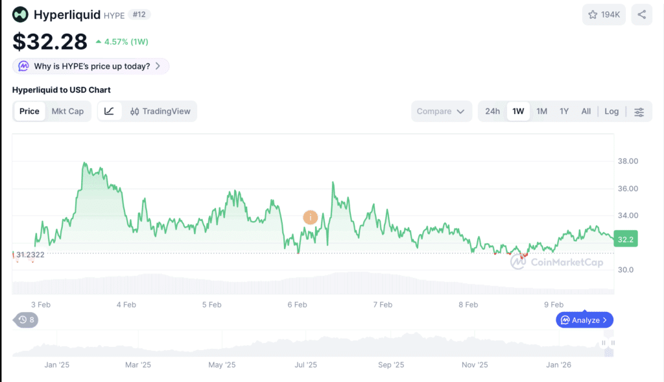Viewport: 664px width, 382px height.
Task: Click the AI icon beside price question
Action: [x=24, y=66]
